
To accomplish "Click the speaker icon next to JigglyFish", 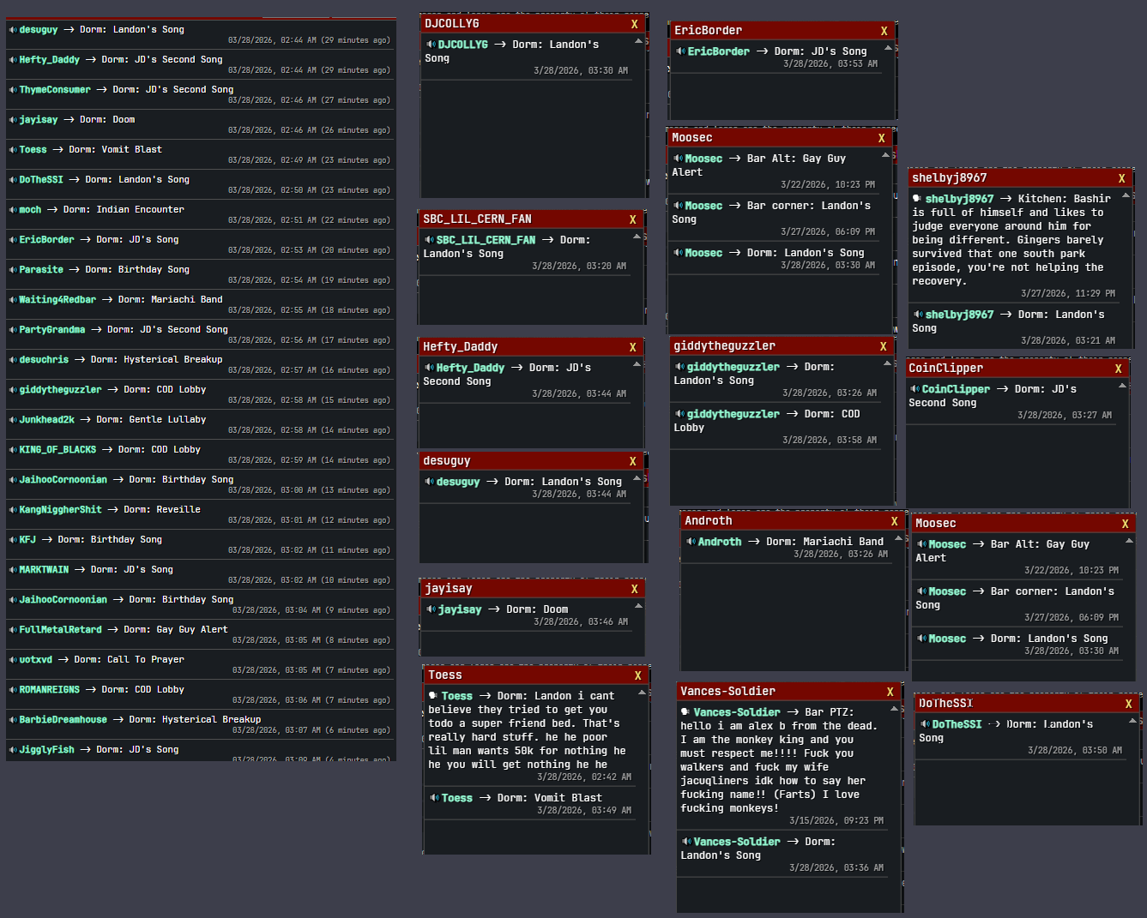I will point(13,750).
